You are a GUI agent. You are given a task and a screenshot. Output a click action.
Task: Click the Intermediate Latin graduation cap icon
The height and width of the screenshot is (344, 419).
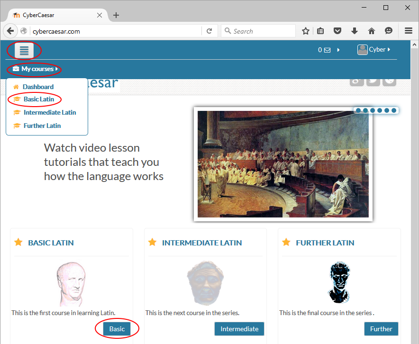(17, 112)
